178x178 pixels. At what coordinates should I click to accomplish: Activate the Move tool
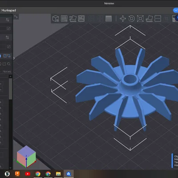[123, 19]
